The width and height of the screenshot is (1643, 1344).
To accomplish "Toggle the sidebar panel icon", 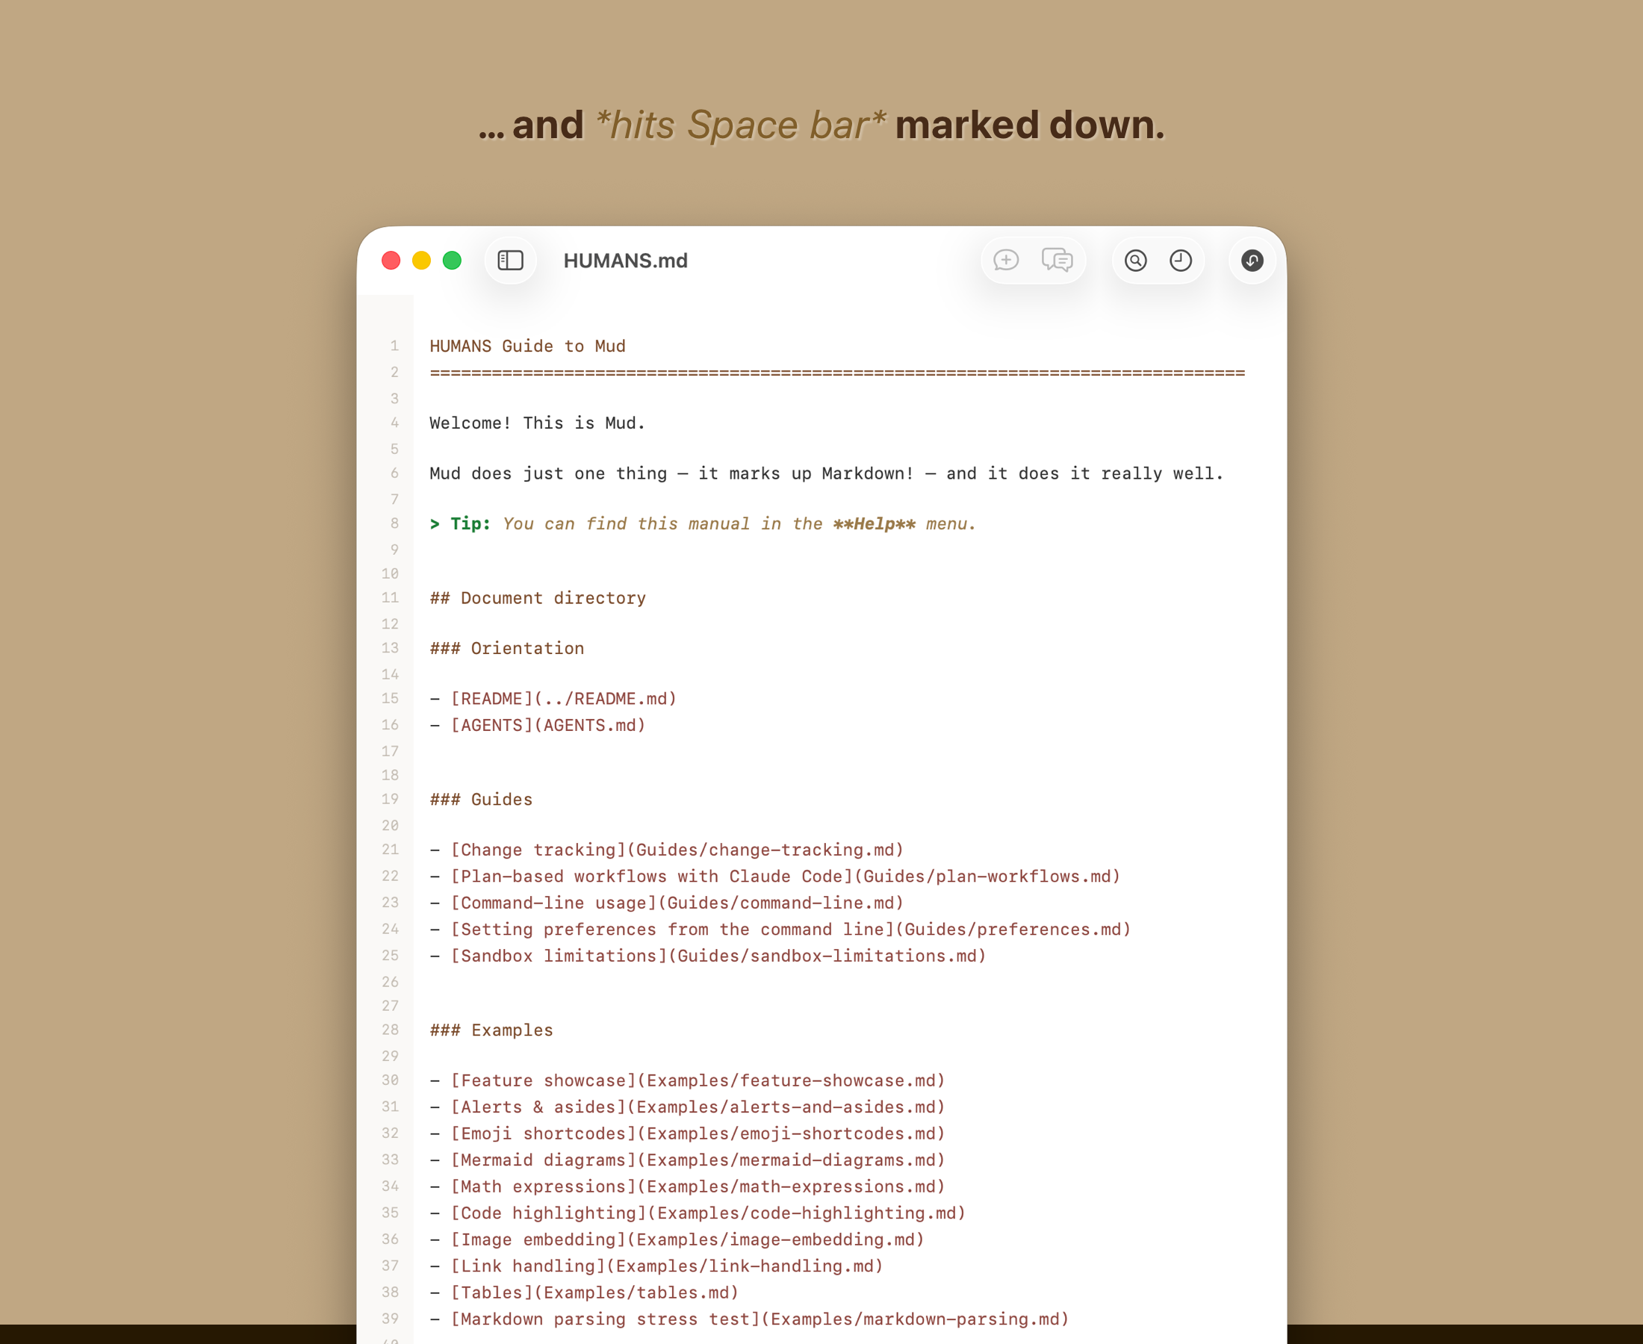I will (510, 260).
